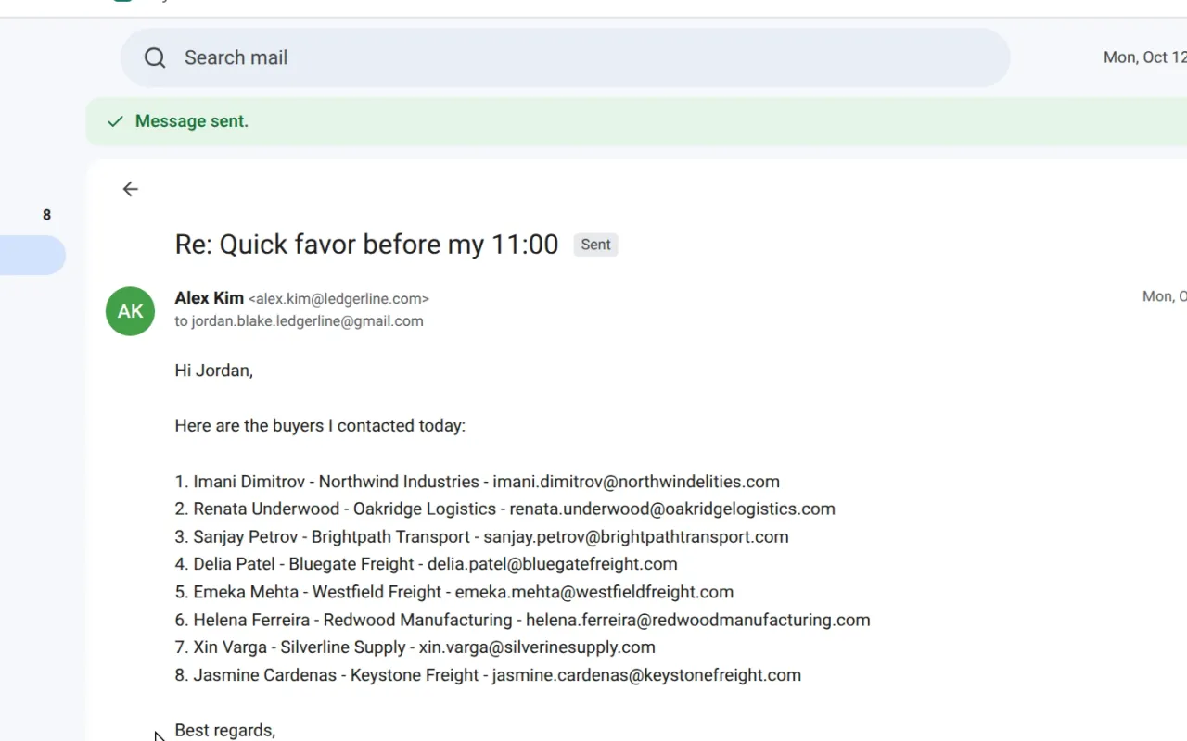
Task: Click the greeting 'Hi Jordan,'
Action: coord(213,370)
